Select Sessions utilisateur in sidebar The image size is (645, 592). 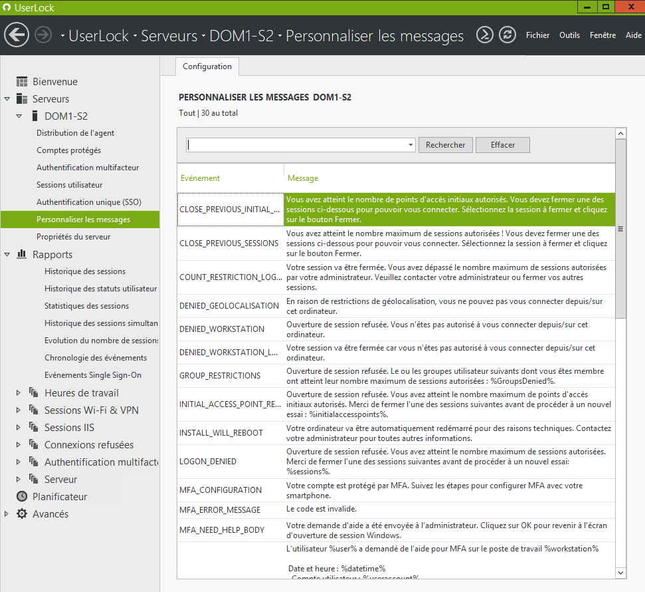(x=70, y=185)
